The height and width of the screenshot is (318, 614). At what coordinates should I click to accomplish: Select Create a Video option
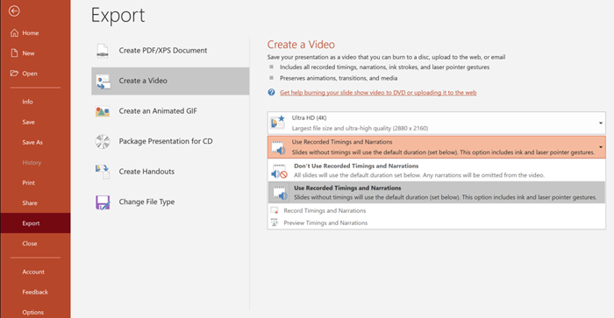pos(170,81)
